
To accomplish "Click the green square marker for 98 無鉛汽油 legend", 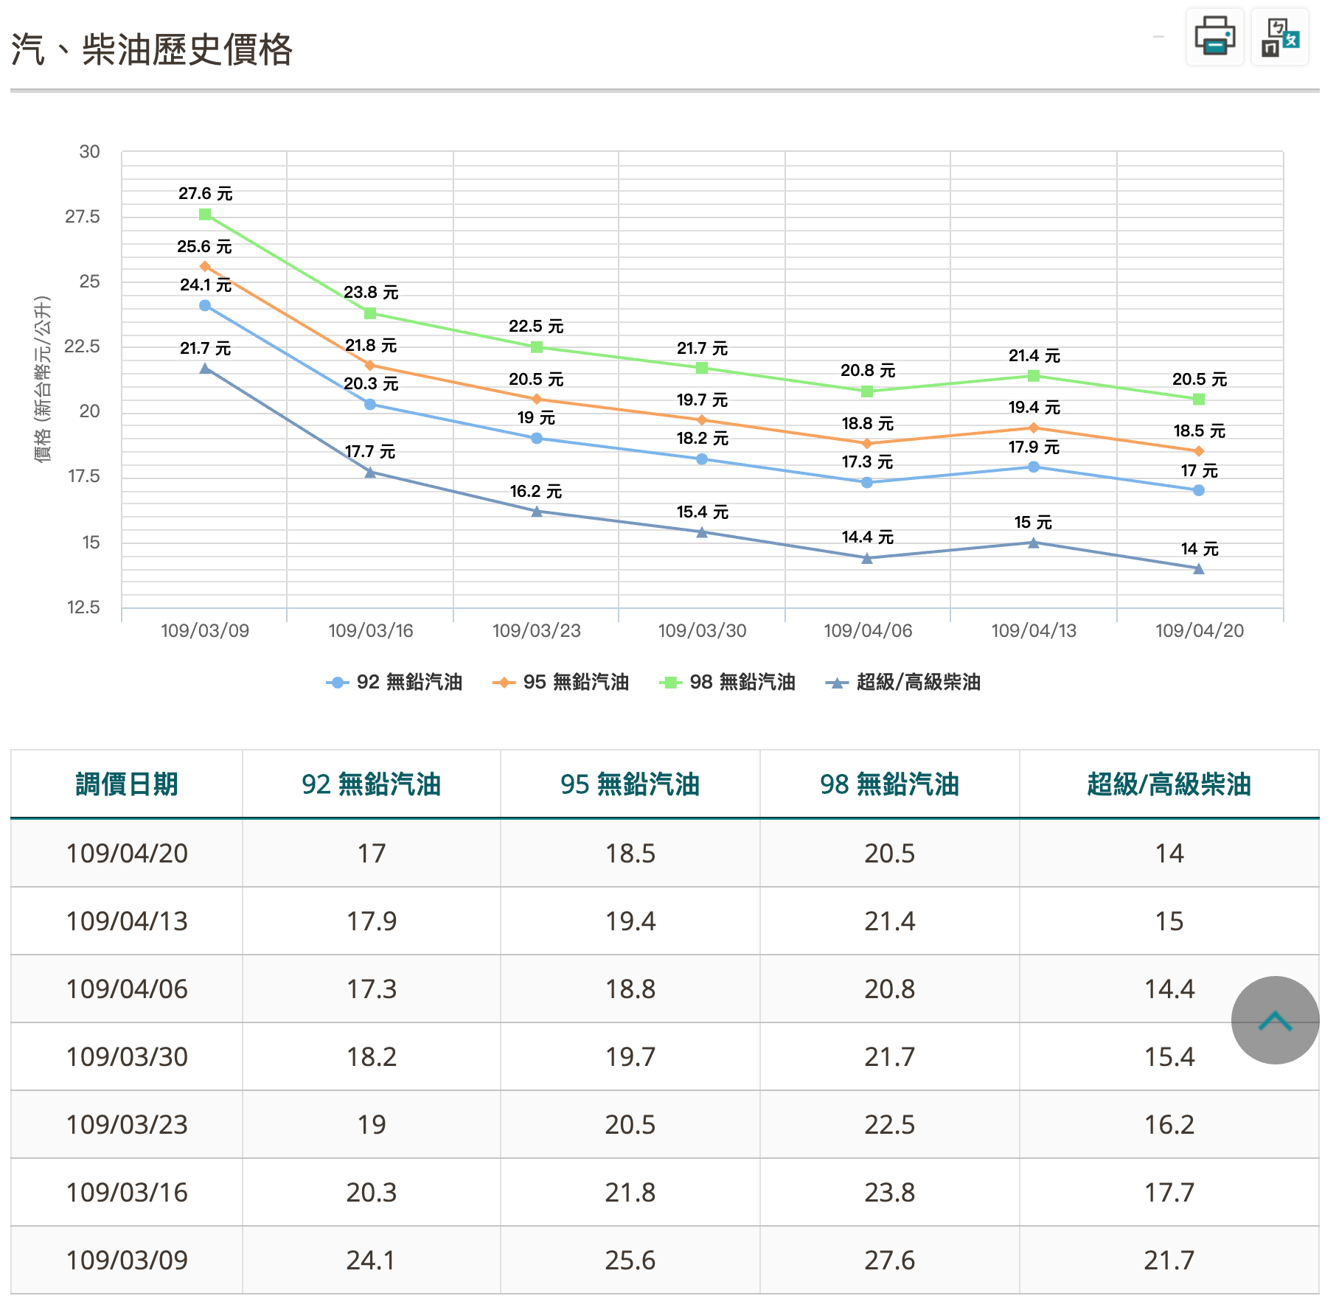I will [x=670, y=683].
